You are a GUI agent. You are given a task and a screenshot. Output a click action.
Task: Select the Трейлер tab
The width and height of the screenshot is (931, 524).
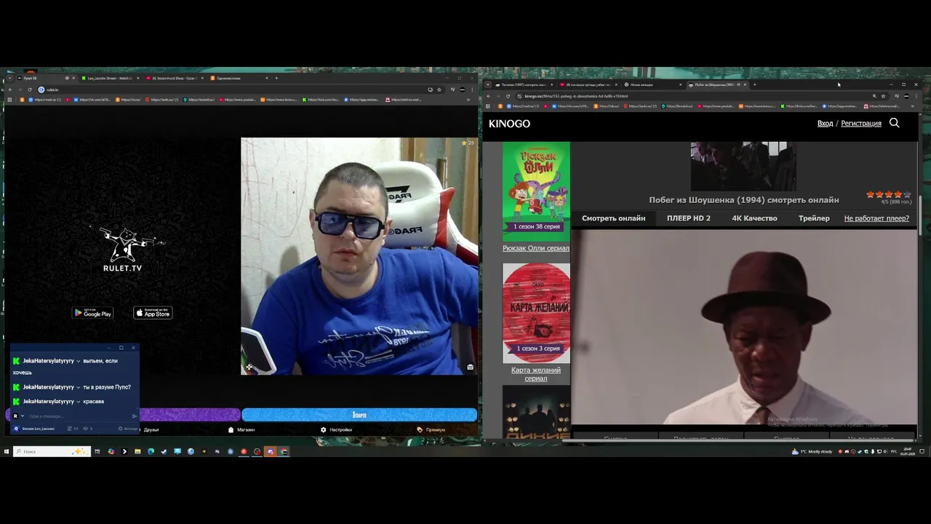point(814,218)
